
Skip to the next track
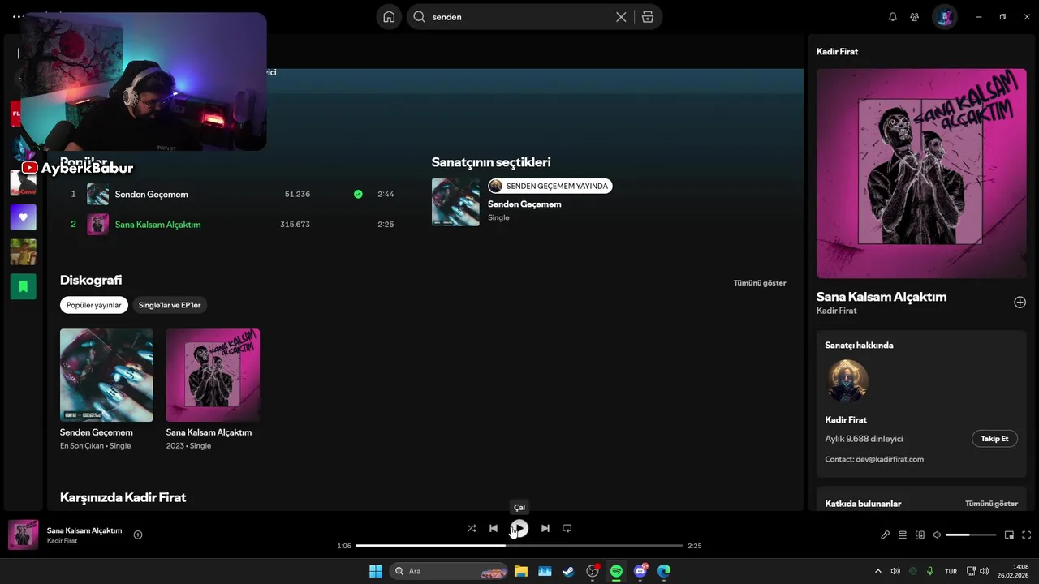(x=545, y=528)
